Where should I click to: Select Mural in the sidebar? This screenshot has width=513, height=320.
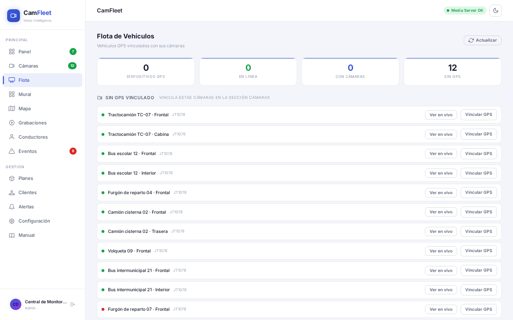pyautogui.click(x=42, y=94)
